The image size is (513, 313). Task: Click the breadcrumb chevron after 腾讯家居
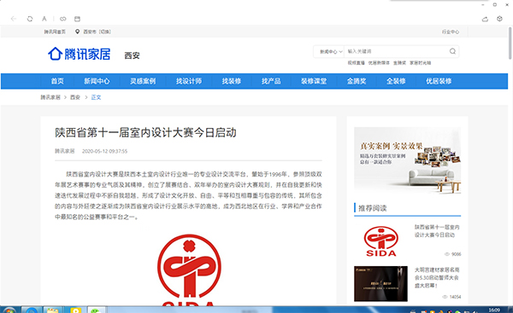tap(65, 97)
